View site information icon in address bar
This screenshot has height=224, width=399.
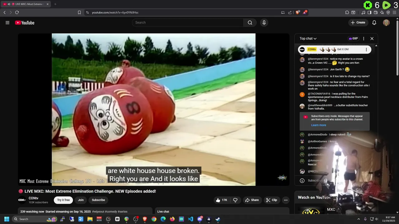pos(87,12)
